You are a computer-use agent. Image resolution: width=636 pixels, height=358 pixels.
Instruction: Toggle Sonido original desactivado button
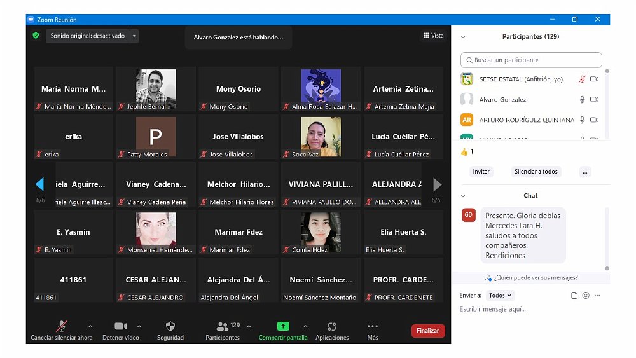[88, 36]
